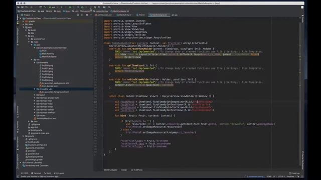Screen dimensions: 321x180
Task: Open AndroidManifest.xml in tree
Action: click(x=45, y=118)
